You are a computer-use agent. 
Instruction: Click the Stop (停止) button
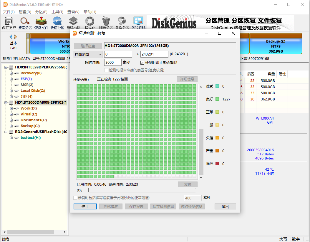[85, 206]
